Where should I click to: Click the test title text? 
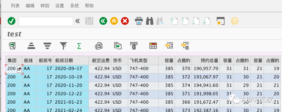pos(14,34)
